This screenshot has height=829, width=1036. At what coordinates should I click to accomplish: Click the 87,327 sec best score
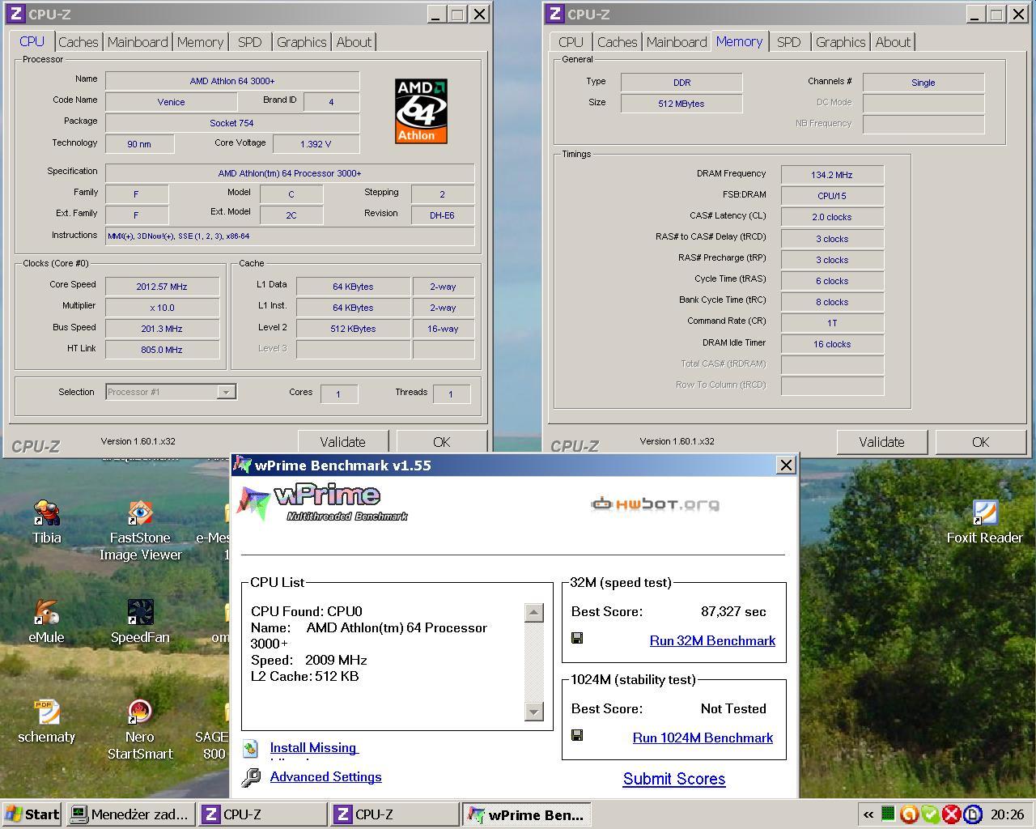(733, 611)
